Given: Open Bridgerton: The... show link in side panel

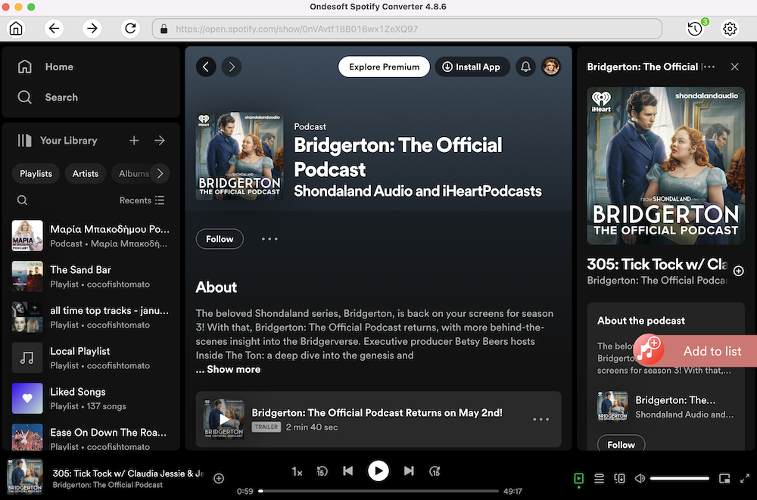Looking at the screenshot, I should click(675, 400).
